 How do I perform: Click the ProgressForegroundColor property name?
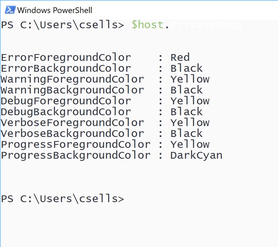click(x=76, y=145)
